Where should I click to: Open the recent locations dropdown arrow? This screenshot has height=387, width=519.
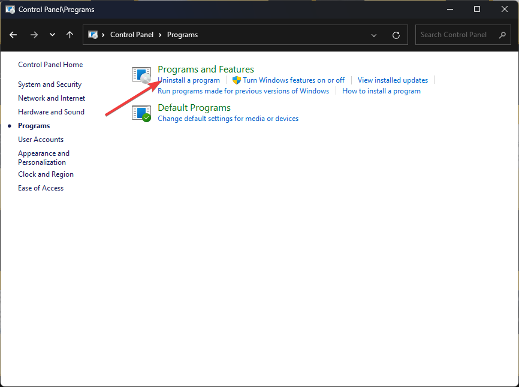point(52,34)
